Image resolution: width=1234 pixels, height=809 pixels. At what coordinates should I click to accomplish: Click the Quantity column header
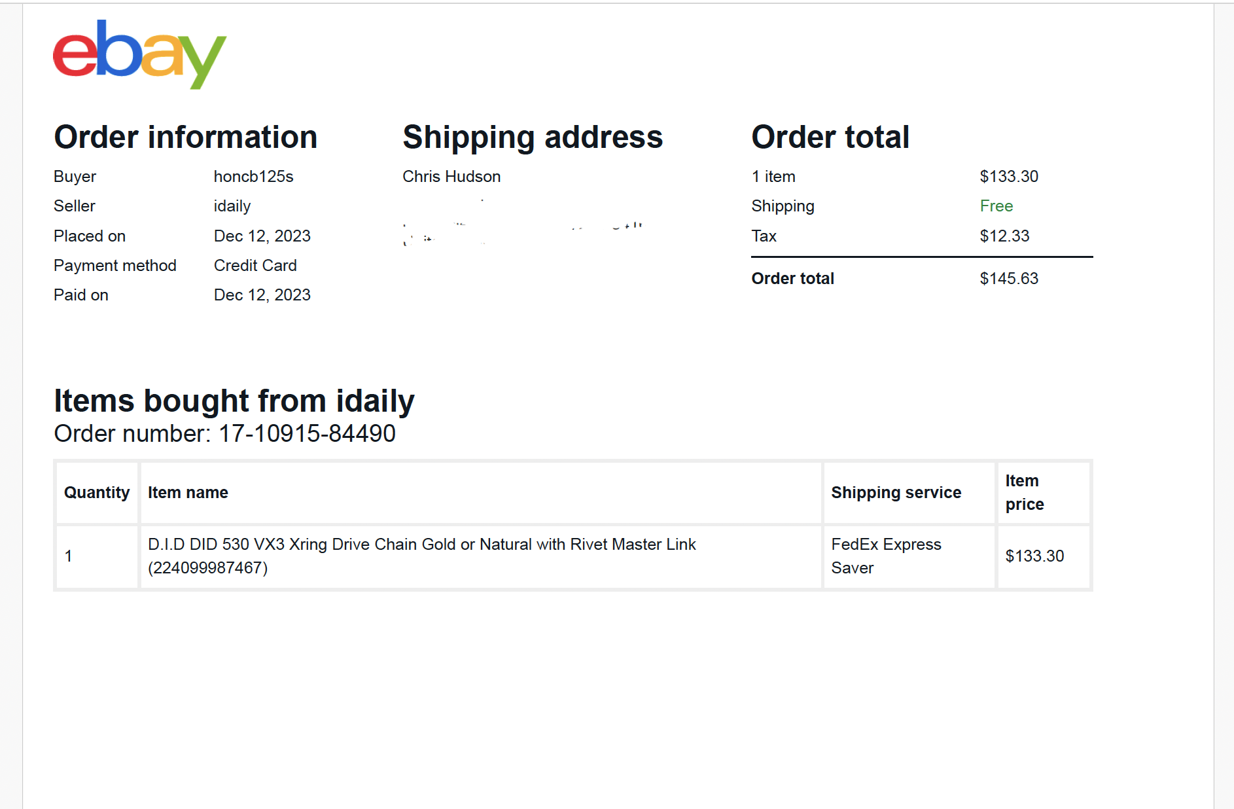click(97, 493)
